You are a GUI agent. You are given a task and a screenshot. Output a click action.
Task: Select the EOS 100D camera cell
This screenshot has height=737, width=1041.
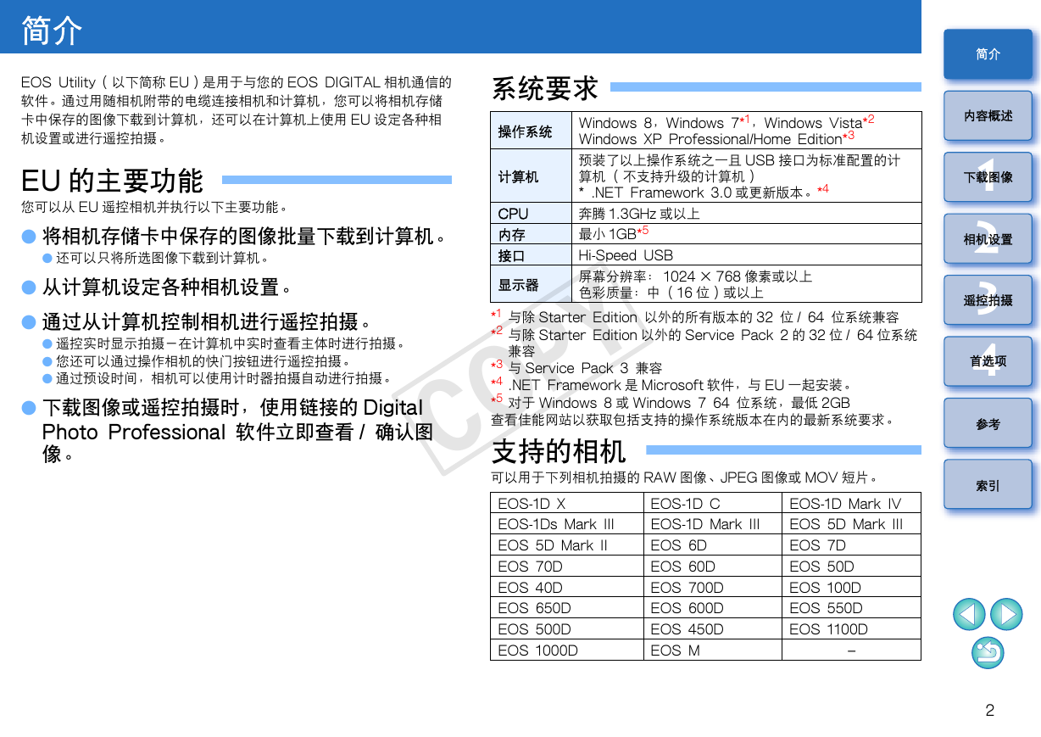(851, 587)
